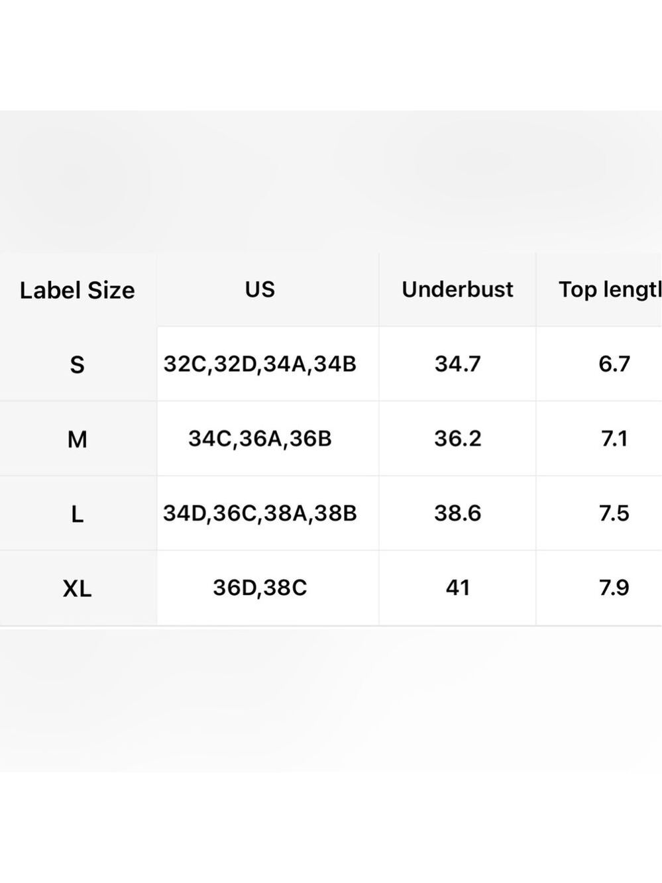The width and height of the screenshot is (662, 883).
Task: Select the XL label size cell
Action: pyautogui.click(x=78, y=588)
